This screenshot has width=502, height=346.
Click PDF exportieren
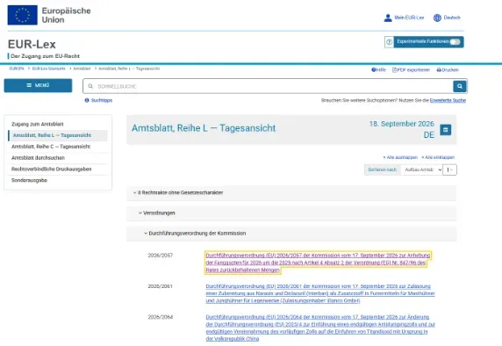[x=411, y=70]
